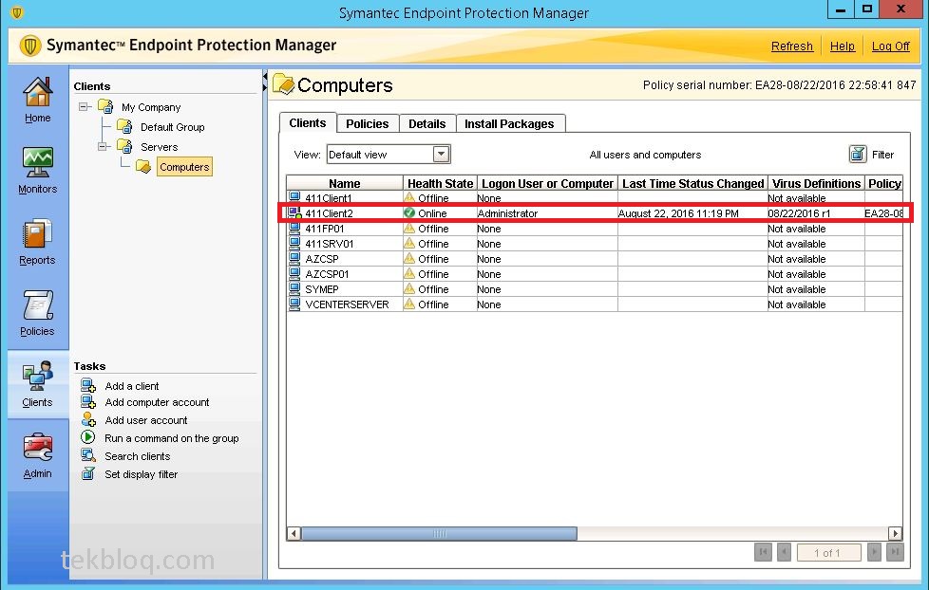The width and height of the screenshot is (929, 590).
Task: Click the Add computer account icon
Action: tap(88, 402)
